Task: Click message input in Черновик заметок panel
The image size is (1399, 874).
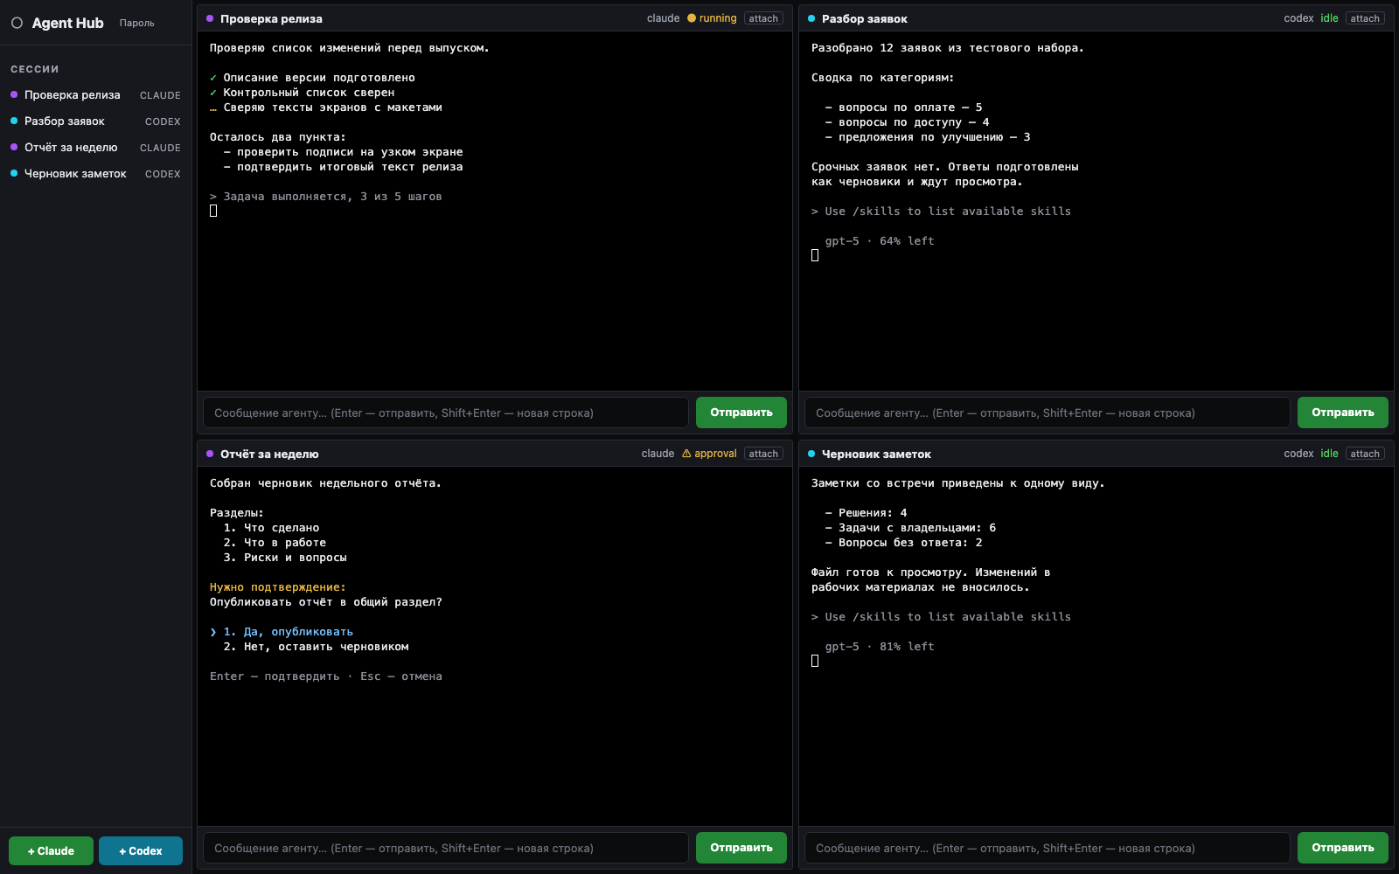Action: click(x=1048, y=848)
